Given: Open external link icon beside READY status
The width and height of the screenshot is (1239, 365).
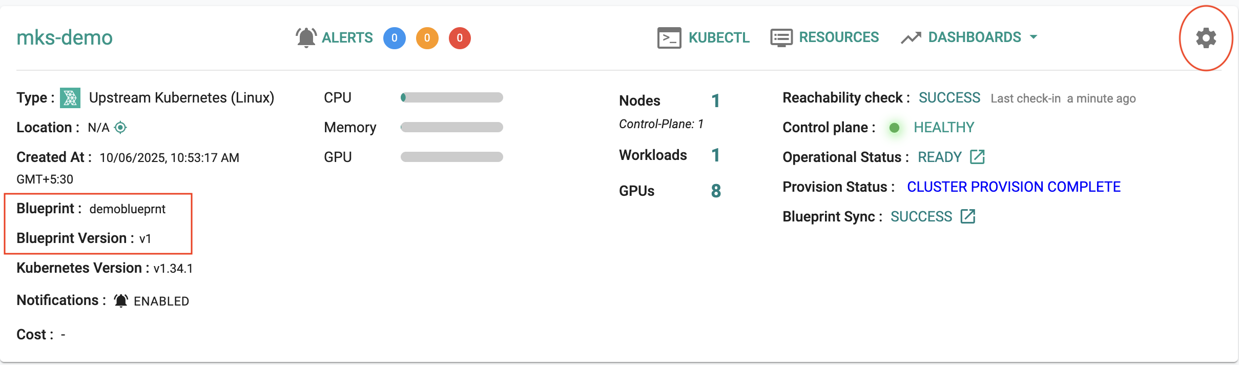Looking at the screenshot, I should [977, 157].
